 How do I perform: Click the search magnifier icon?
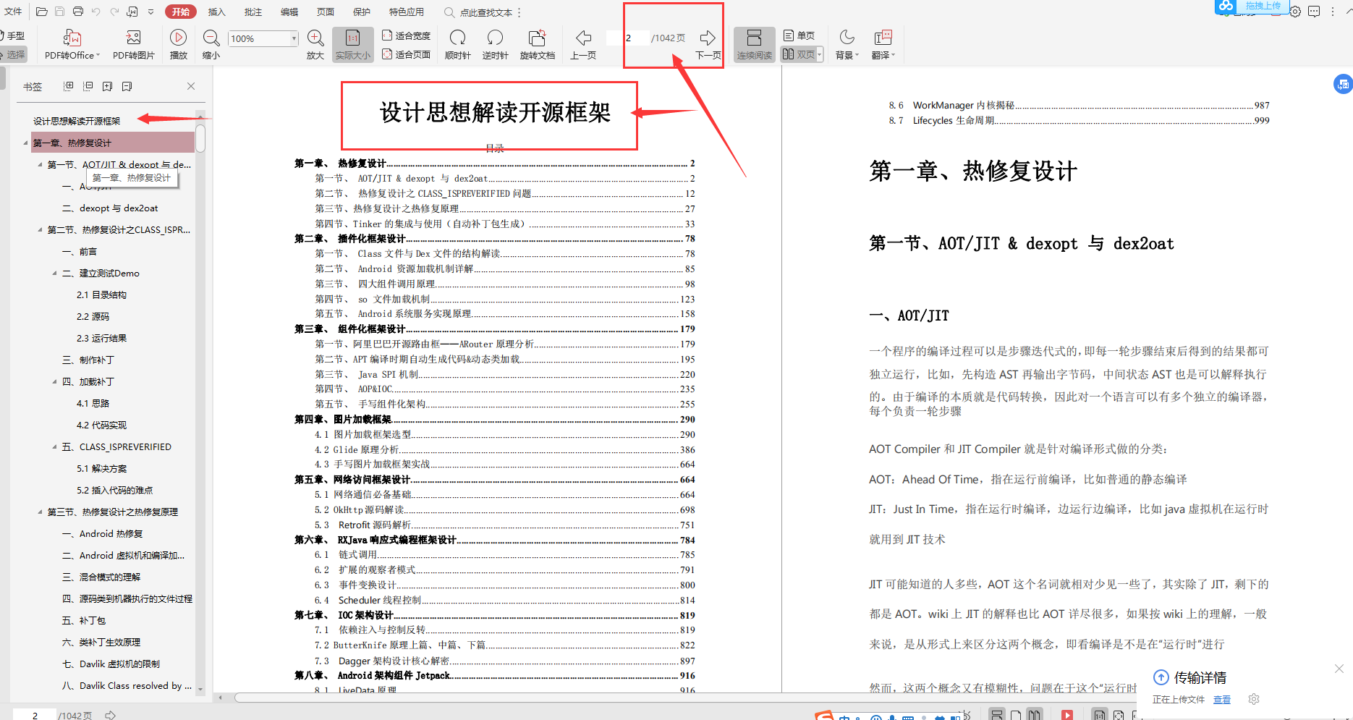click(x=449, y=12)
